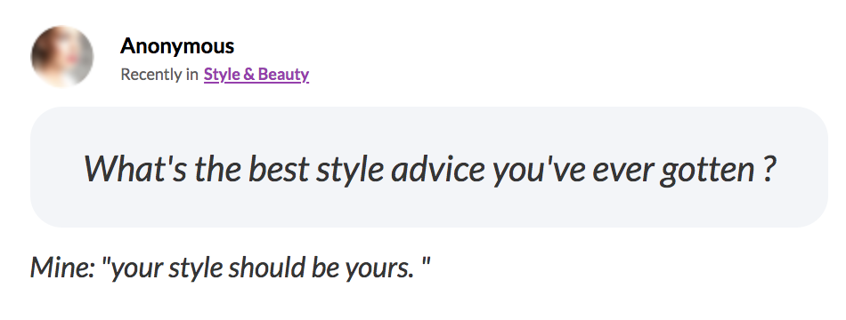Open the blurred Anonymous profile avatar
Screen dimensions: 846x320
point(62,56)
